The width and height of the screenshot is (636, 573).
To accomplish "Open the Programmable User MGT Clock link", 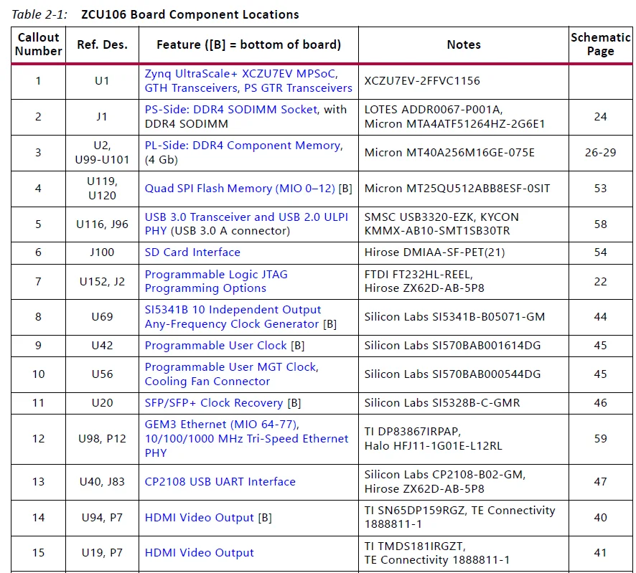I will pyautogui.click(x=230, y=367).
